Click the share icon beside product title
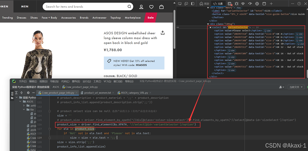This screenshot has height=151, width=308. click(x=162, y=33)
